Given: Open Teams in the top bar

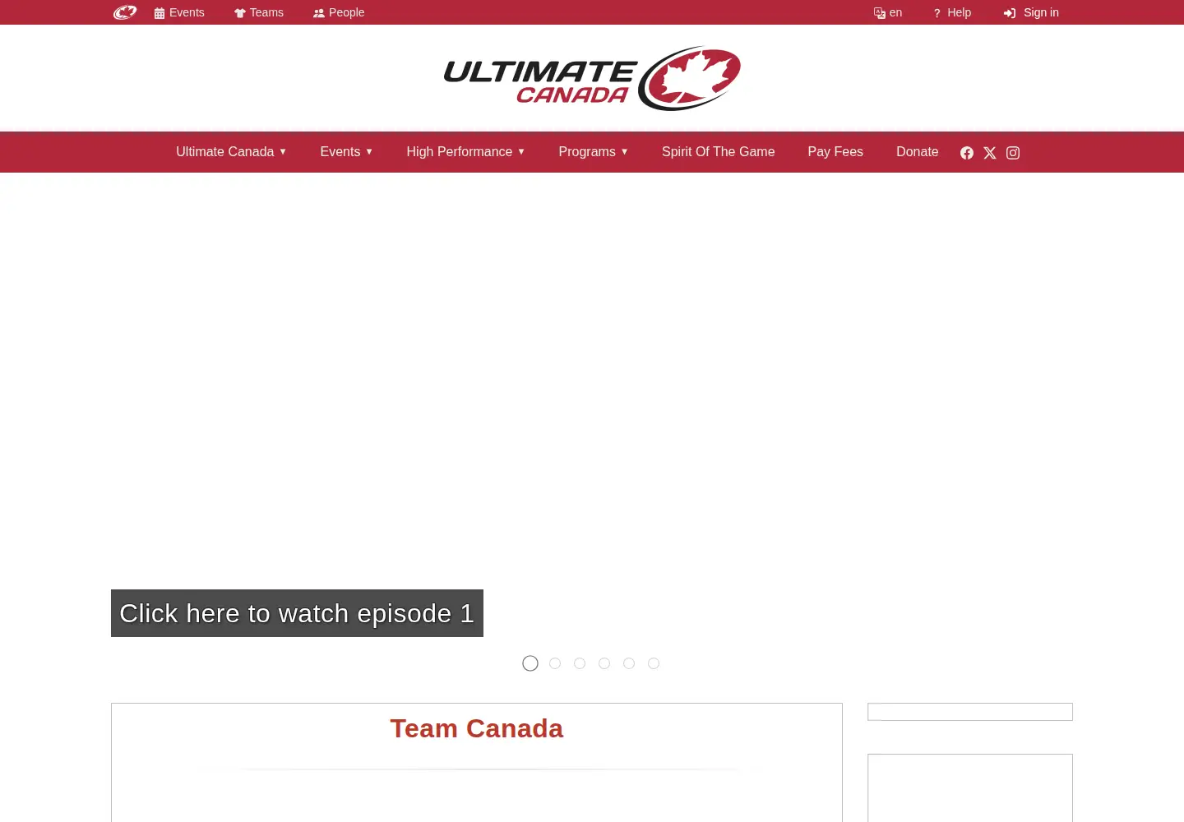Looking at the screenshot, I should pos(259,12).
